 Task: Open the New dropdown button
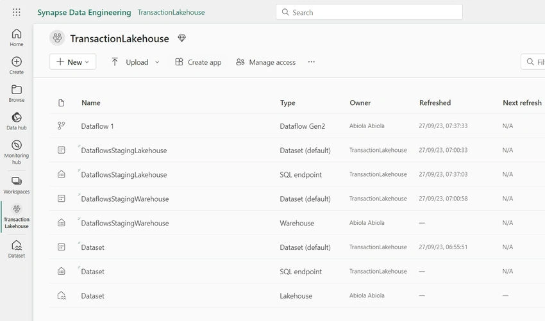(x=72, y=62)
